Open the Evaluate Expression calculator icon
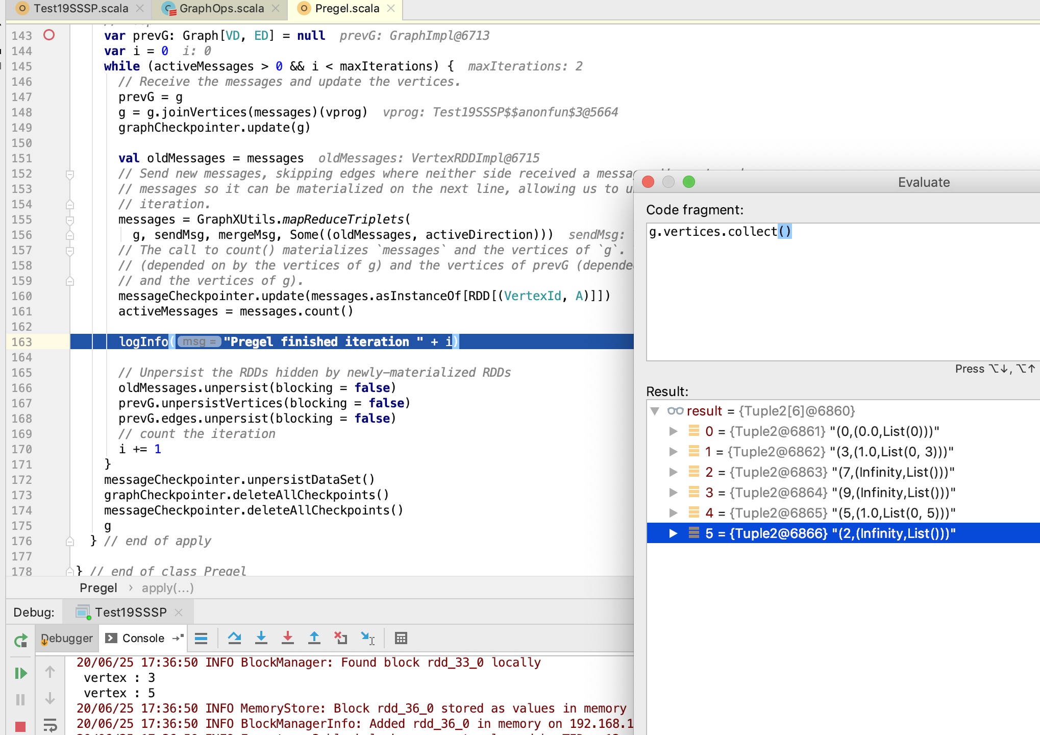The width and height of the screenshot is (1040, 735). tap(401, 638)
